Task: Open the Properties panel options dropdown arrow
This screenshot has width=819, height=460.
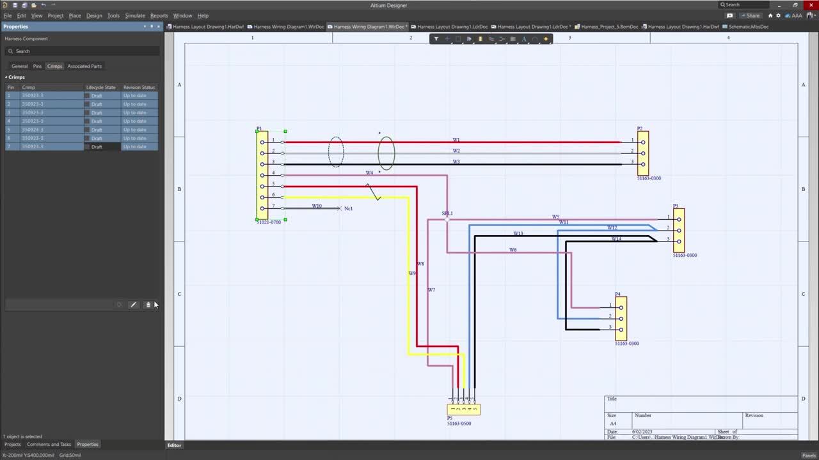Action: click(145, 27)
